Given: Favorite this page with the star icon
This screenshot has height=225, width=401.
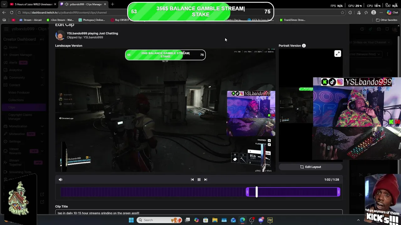Looking at the screenshot, I should pyautogui.click(x=342, y=12).
